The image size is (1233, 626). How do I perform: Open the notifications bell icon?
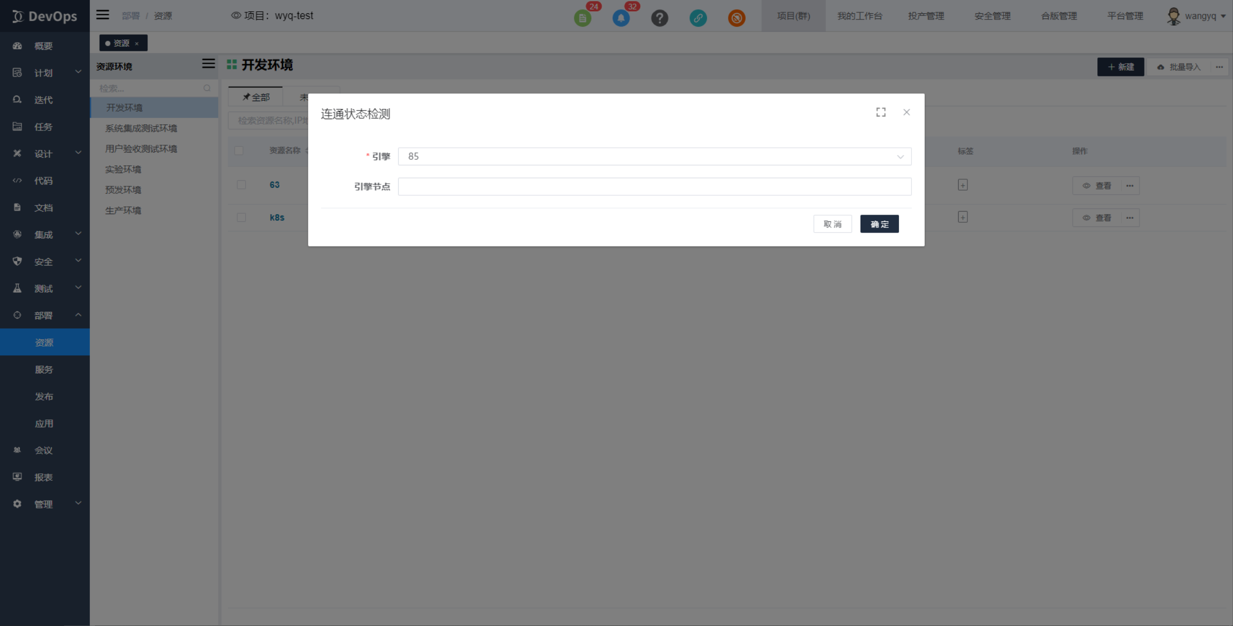pyautogui.click(x=622, y=17)
